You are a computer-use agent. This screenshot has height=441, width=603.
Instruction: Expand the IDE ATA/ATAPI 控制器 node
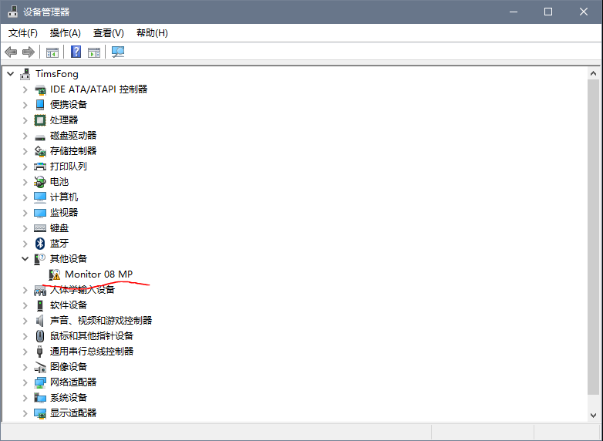(25, 89)
